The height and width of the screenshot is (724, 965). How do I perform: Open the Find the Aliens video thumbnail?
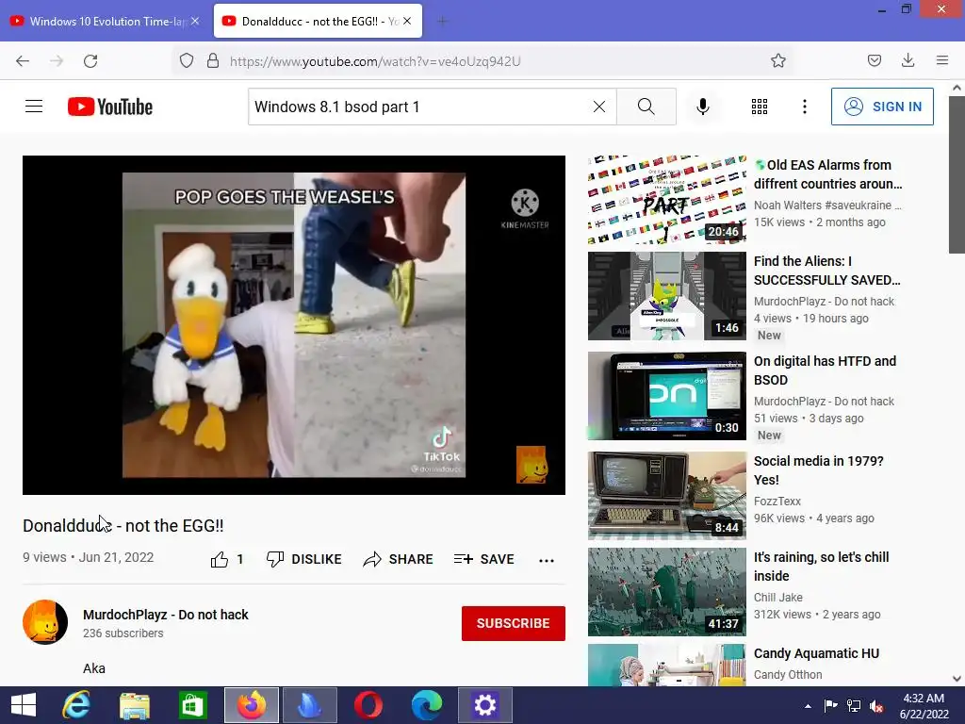[666, 295]
